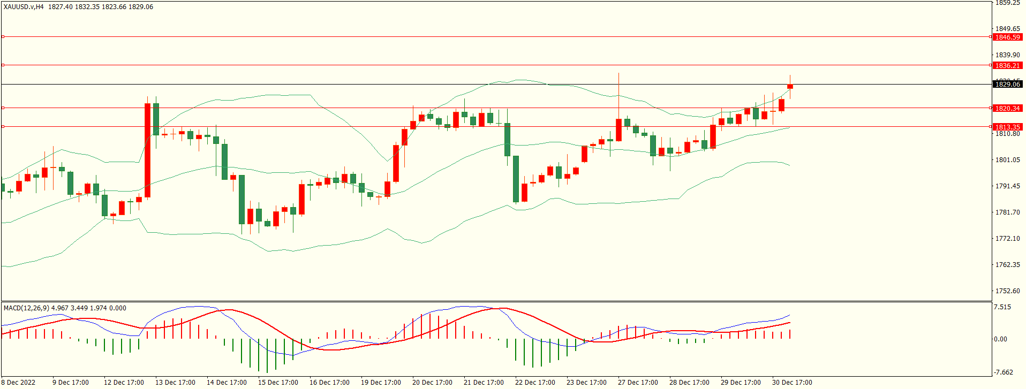Click the 15 Dec 17:00 time label
This screenshot has width=1026, height=389.
point(278,383)
